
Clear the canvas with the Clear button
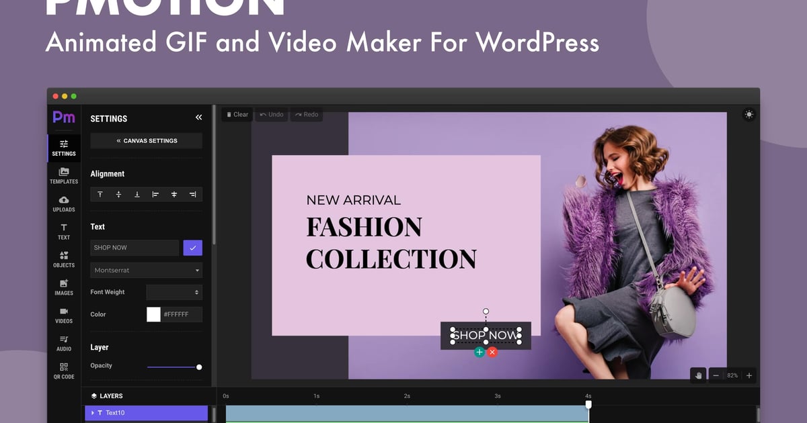(237, 115)
